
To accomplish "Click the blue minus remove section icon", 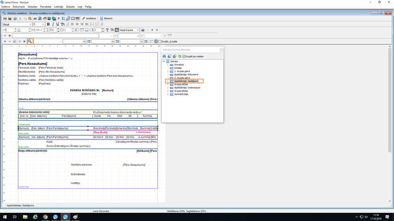I will click(9, 41).
